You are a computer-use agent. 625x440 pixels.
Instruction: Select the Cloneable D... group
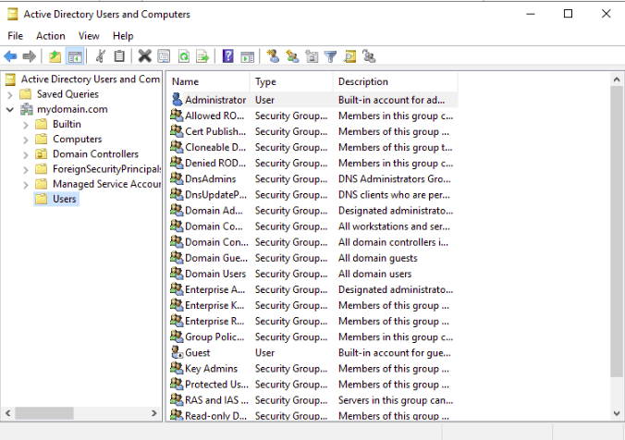coord(313,147)
